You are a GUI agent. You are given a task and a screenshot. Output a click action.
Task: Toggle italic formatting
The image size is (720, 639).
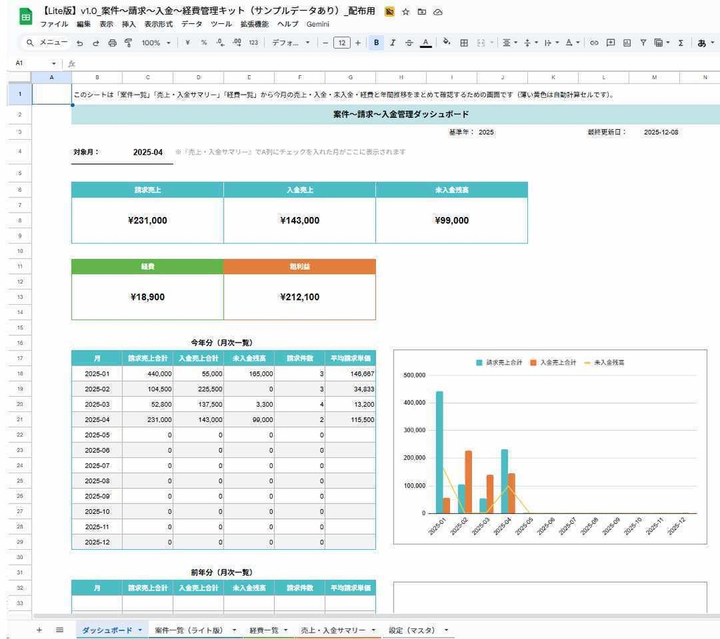coord(391,44)
